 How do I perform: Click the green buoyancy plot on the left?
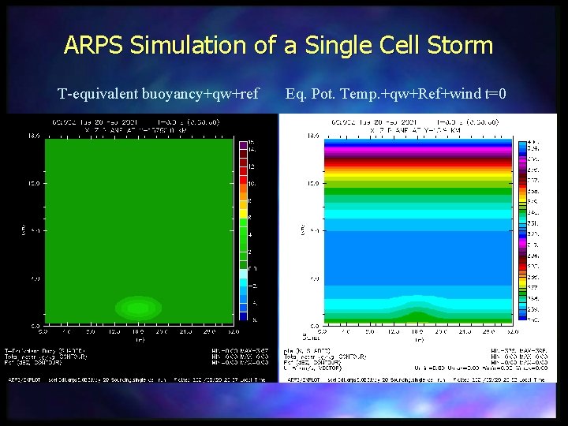(x=139, y=231)
